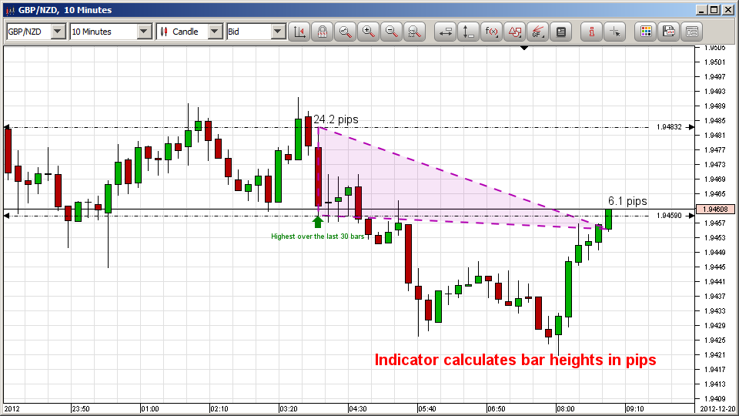Click the 06:50 time axis label

[497, 408]
